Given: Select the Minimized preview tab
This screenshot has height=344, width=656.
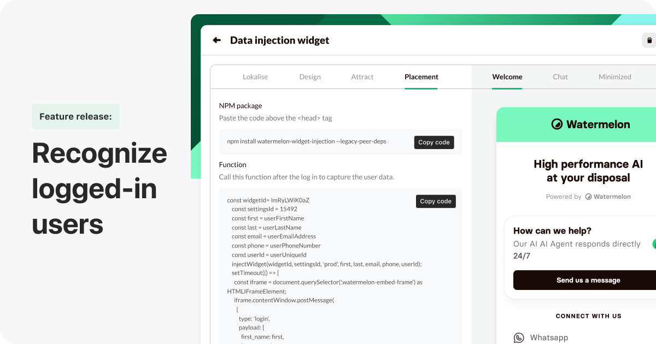Looking at the screenshot, I should pyautogui.click(x=614, y=76).
